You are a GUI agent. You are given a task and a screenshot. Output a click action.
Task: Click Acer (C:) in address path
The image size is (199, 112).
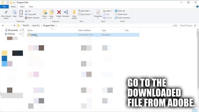[36, 26]
